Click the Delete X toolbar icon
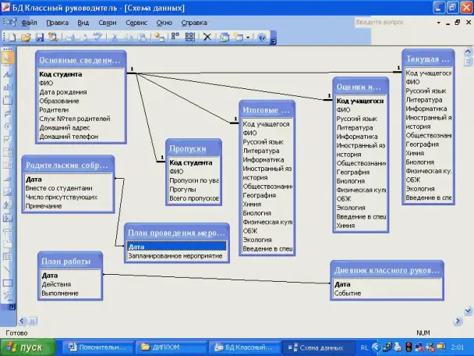The width and height of the screenshot is (474, 356). pyautogui.click(x=206, y=37)
